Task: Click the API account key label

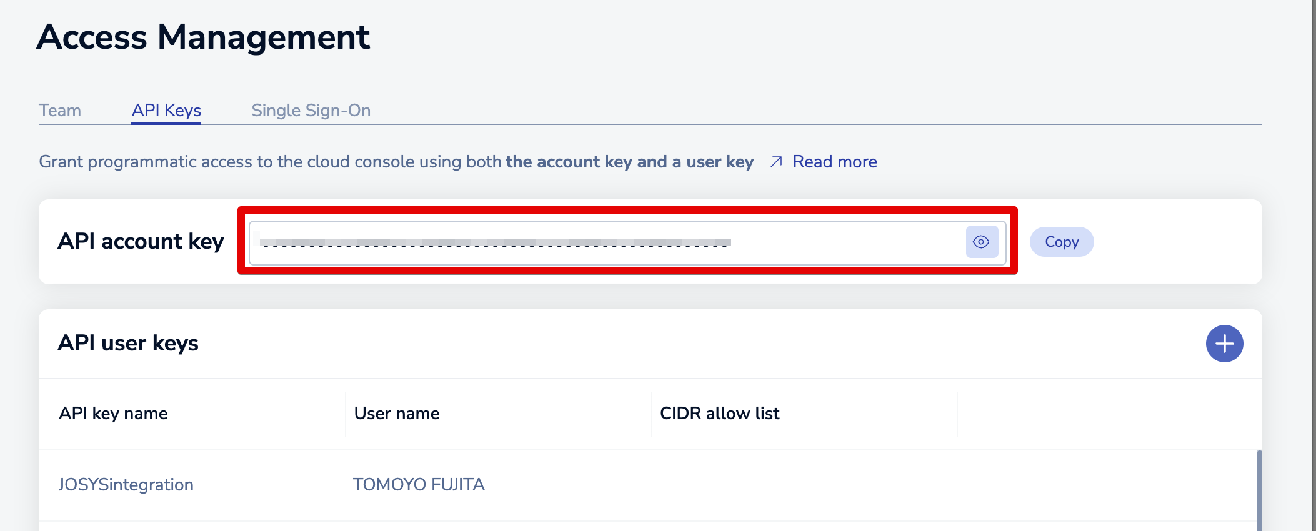Action: tap(141, 242)
